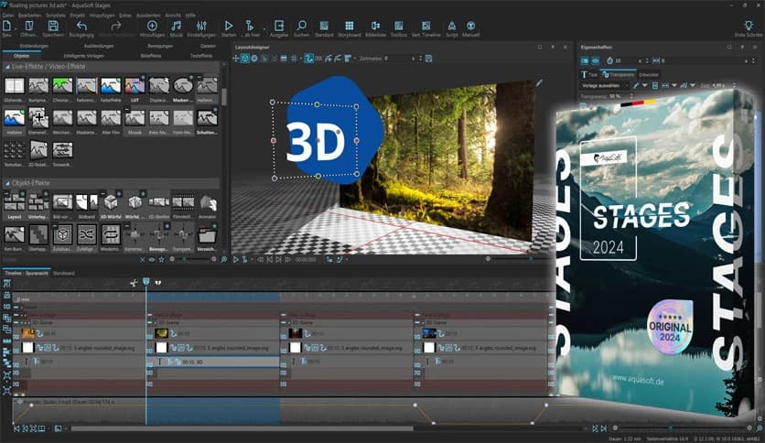Open the Manuell view icon
Screen dimensions: 765x443
point(471,26)
